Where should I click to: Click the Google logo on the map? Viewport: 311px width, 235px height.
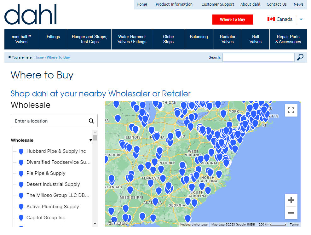tap(117, 223)
